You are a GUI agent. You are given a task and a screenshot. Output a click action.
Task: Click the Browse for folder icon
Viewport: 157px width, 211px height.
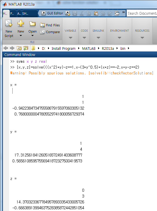[26, 48]
